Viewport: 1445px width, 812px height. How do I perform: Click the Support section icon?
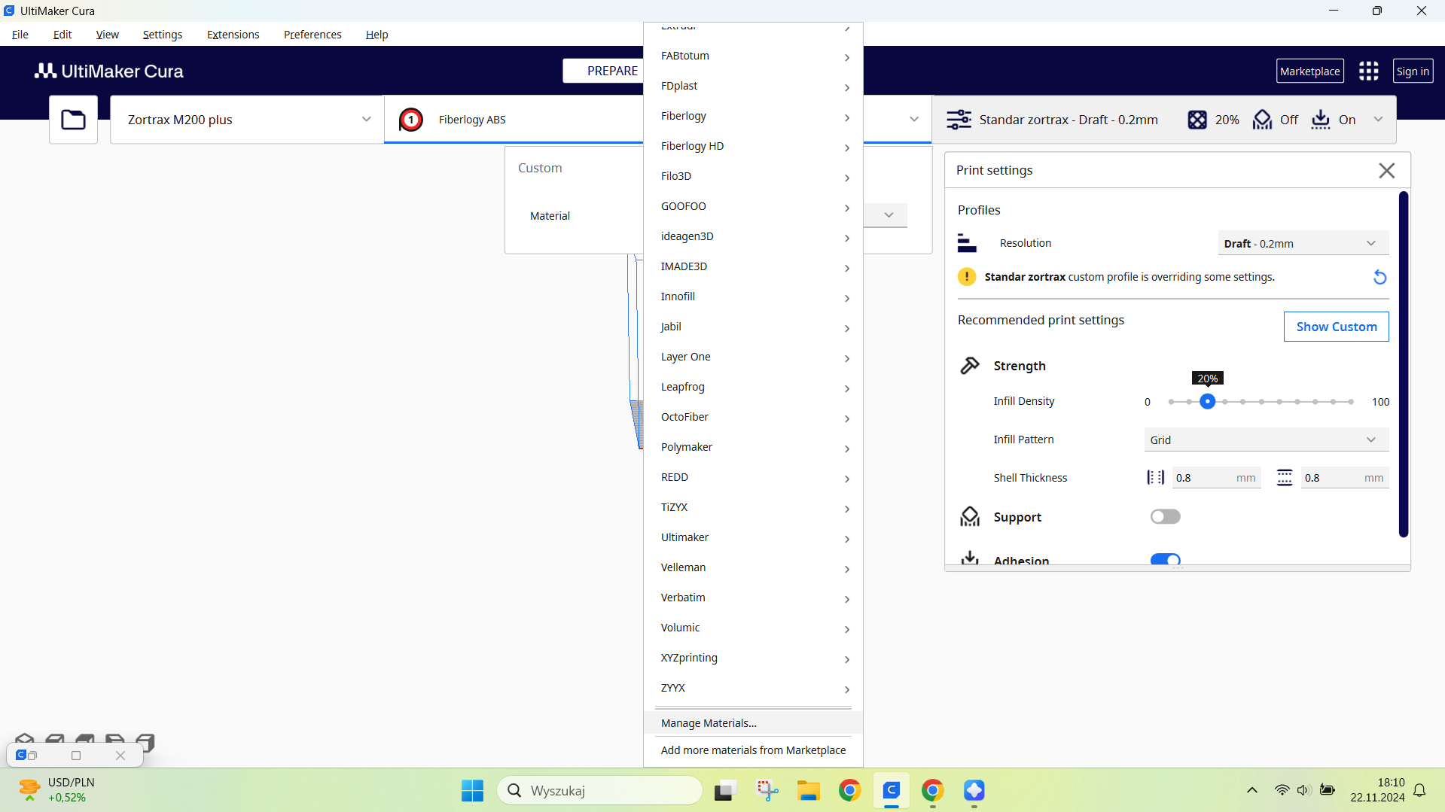coord(970,517)
